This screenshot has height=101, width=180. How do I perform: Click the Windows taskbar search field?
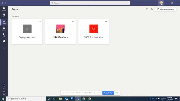pos(26,98)
